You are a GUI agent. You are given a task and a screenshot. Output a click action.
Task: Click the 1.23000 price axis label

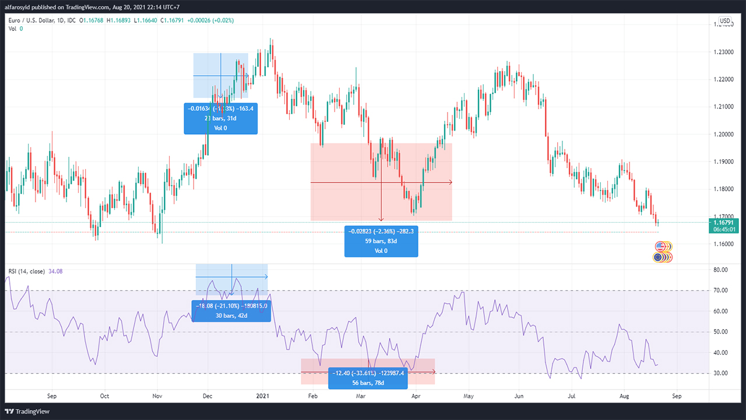point(723,52)
